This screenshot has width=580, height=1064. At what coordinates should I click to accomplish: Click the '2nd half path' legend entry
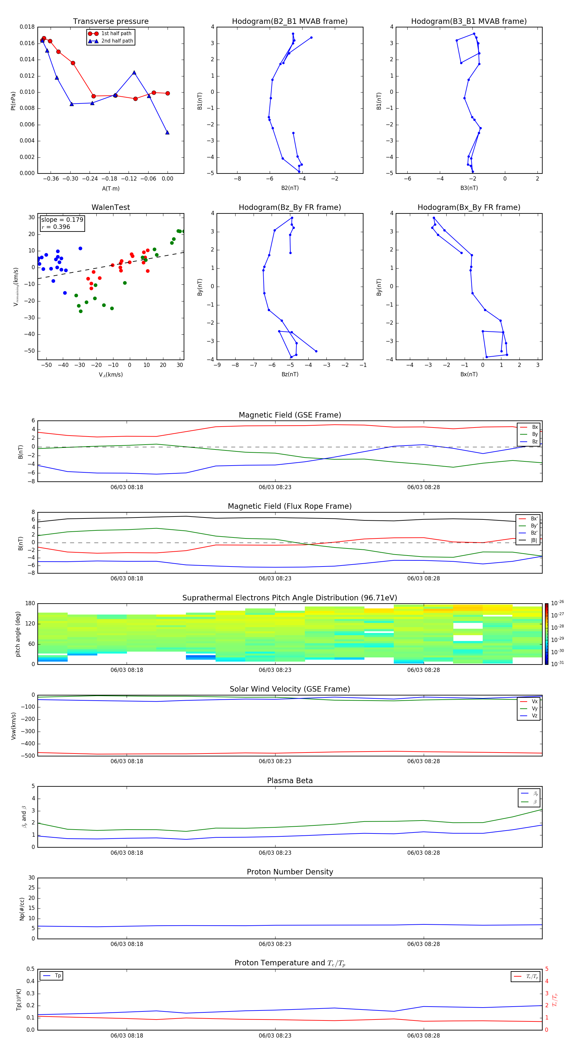pos(111,41)
